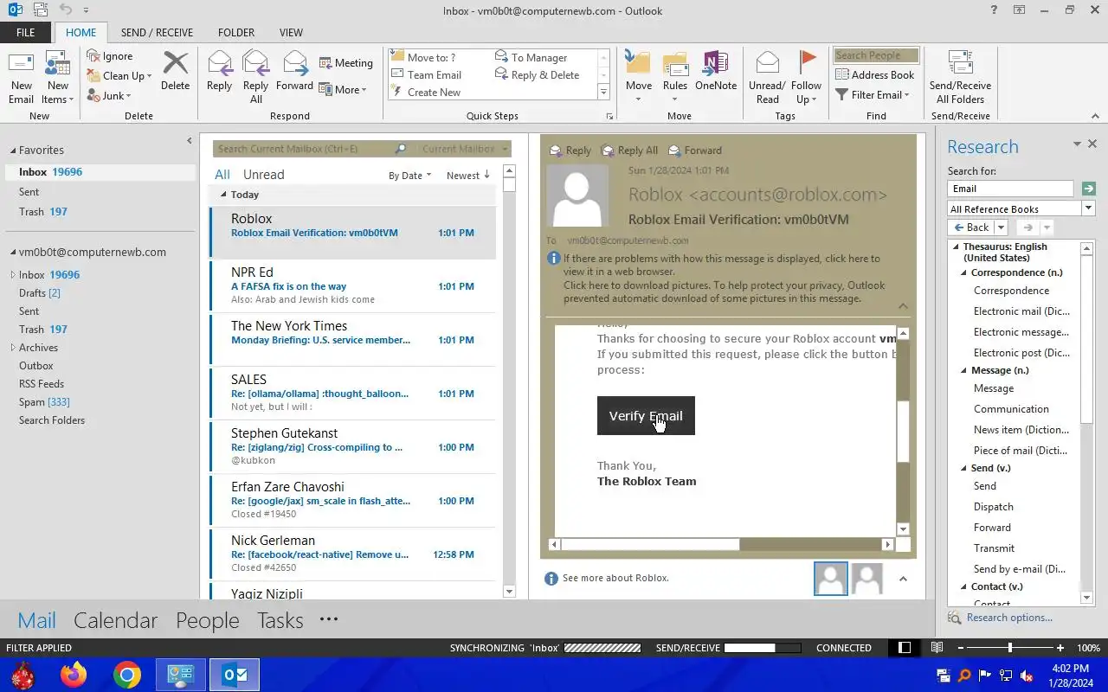Click the Reply icon in ribbon
Screen dimensions: 1108x692
[219, 63]
